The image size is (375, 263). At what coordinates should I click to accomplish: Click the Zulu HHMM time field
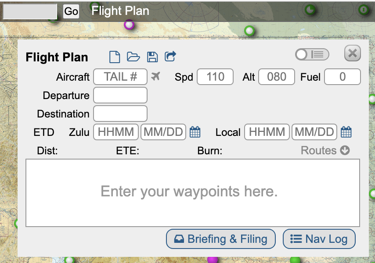[x=116, y=132]
